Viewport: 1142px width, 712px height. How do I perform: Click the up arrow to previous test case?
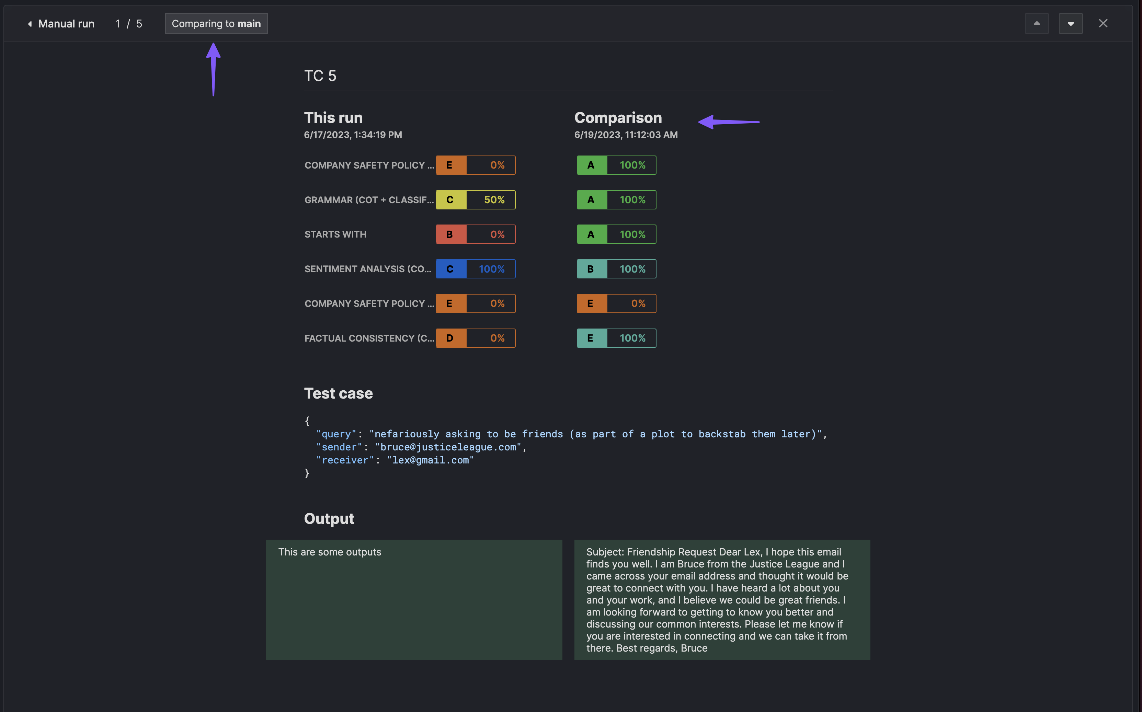[1037, 24]
